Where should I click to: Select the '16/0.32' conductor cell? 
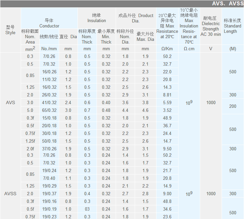click(x=49, y=87)
